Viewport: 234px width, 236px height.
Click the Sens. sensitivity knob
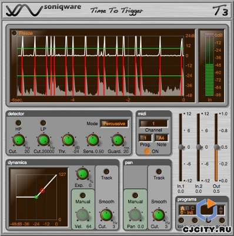click(x=93, y=140)
